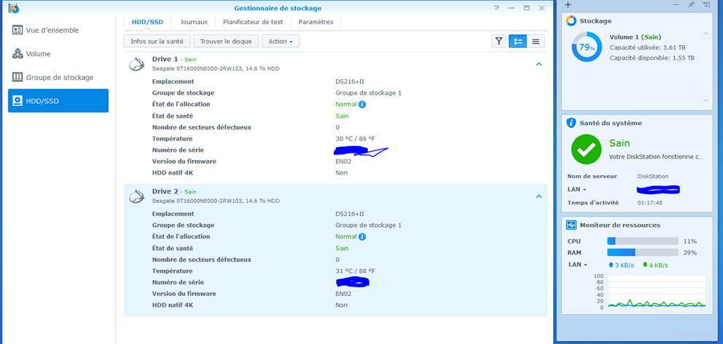The width and height of the screenshot is (723, 344).
Task: Open the Action dropdown menu
Action: 281,41
